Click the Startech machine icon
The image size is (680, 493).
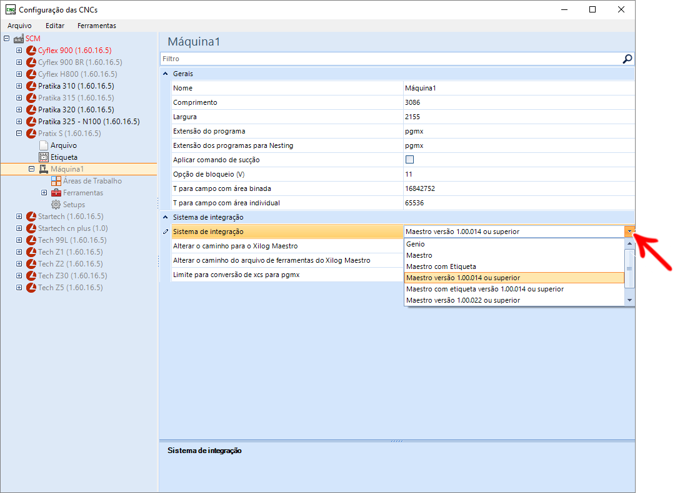[31, 217]
